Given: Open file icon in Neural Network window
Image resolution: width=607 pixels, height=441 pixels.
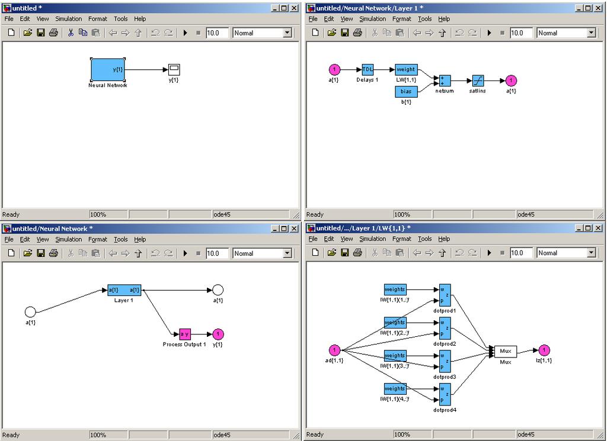Looking at the screenshot, I should (x=27, y=253).
